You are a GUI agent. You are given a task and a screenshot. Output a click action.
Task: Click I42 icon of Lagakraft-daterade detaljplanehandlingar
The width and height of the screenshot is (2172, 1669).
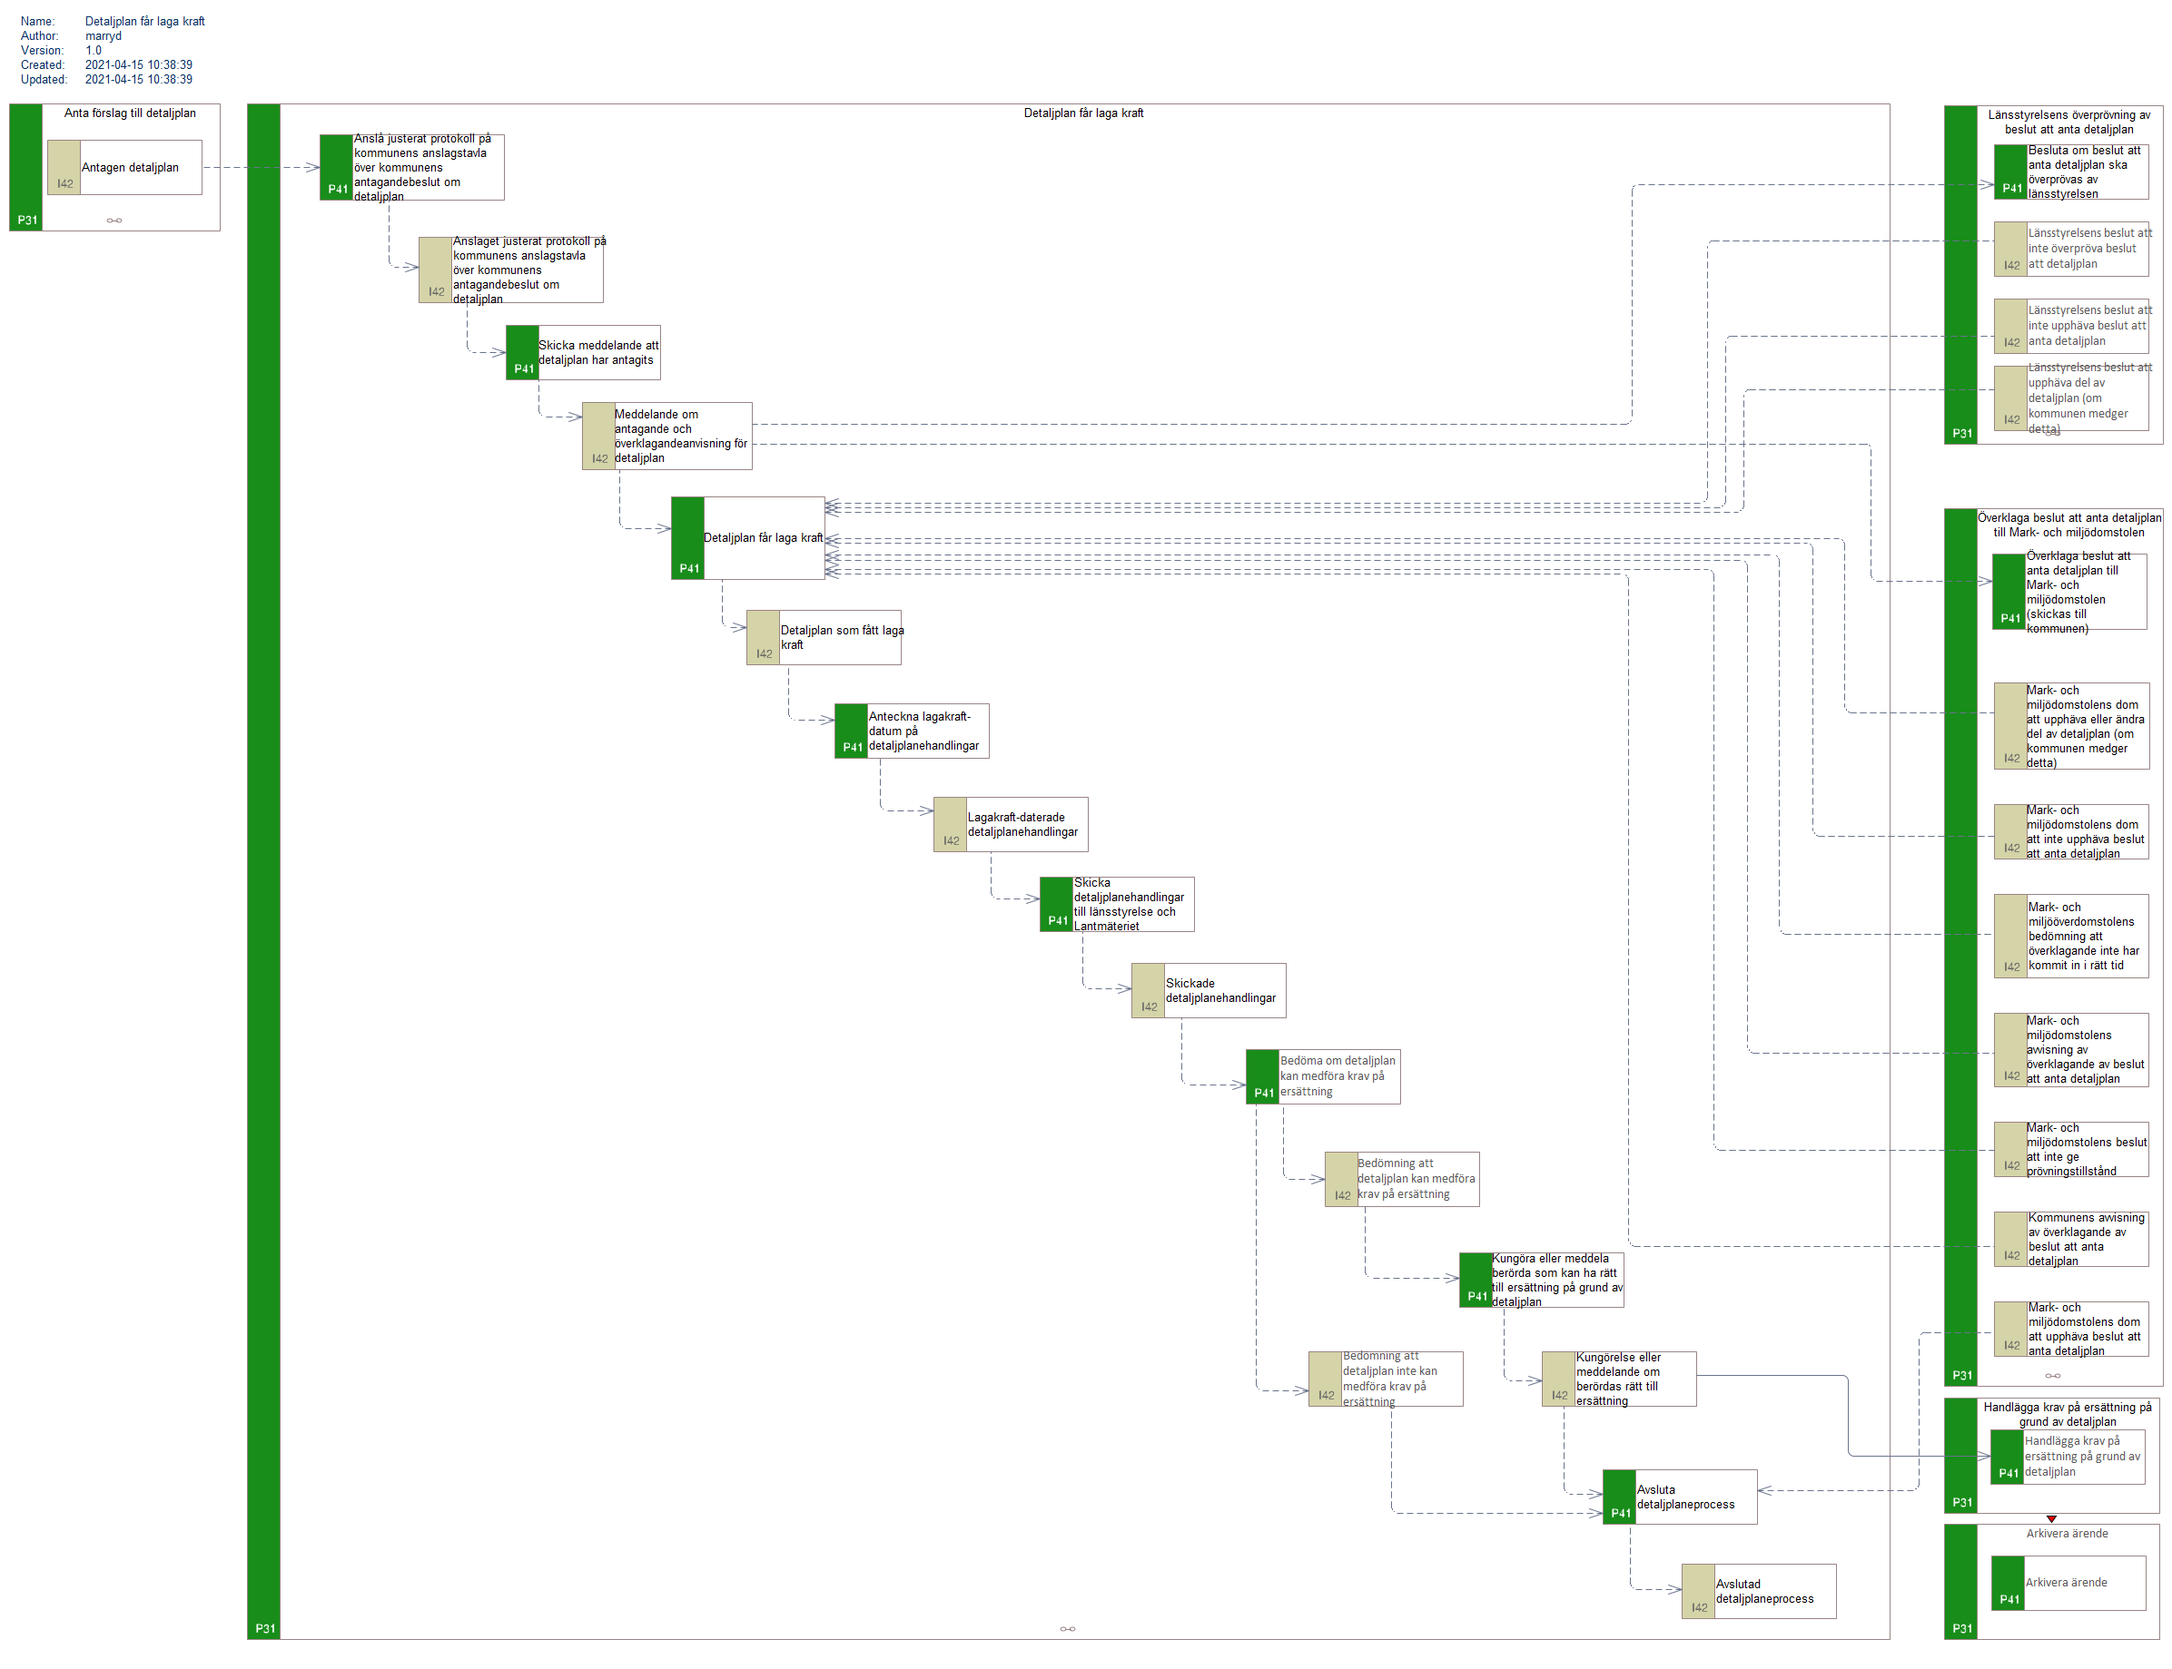tap(951, 825)
